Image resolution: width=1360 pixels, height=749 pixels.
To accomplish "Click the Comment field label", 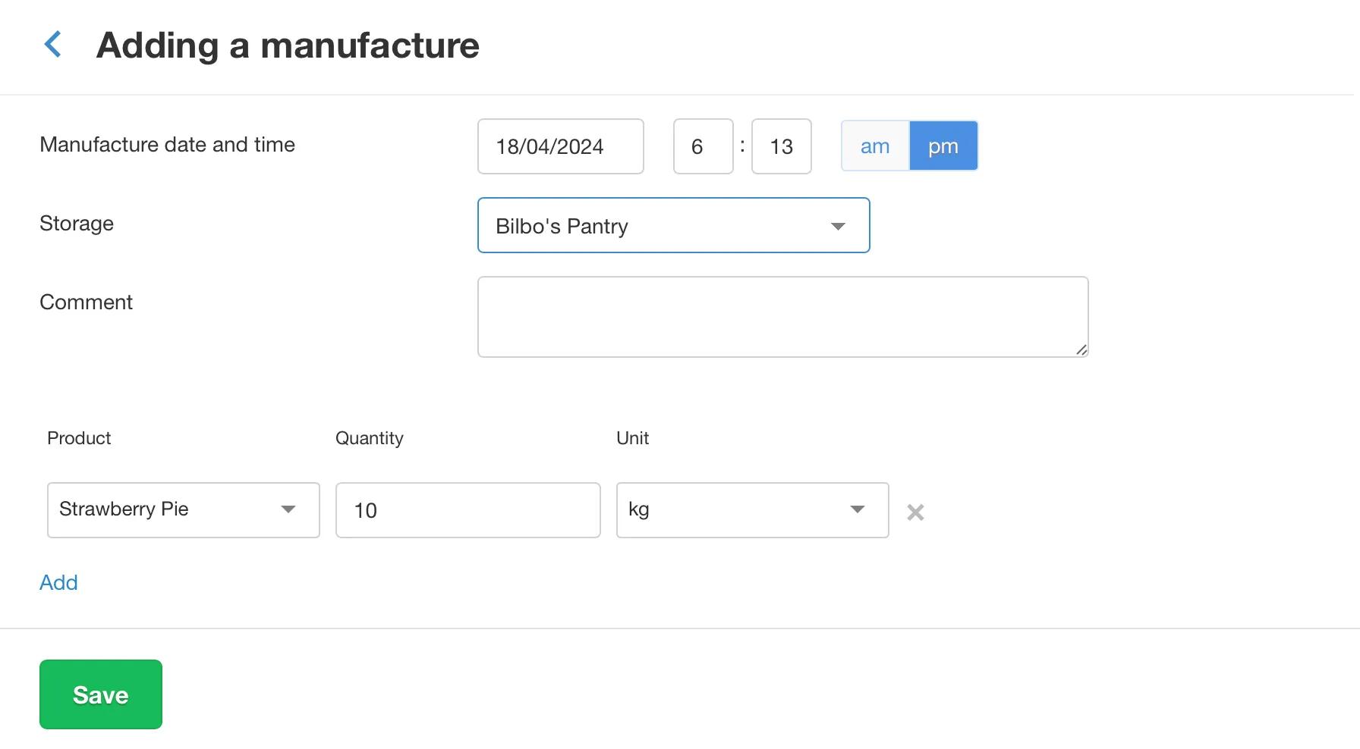I will [86, 302].
